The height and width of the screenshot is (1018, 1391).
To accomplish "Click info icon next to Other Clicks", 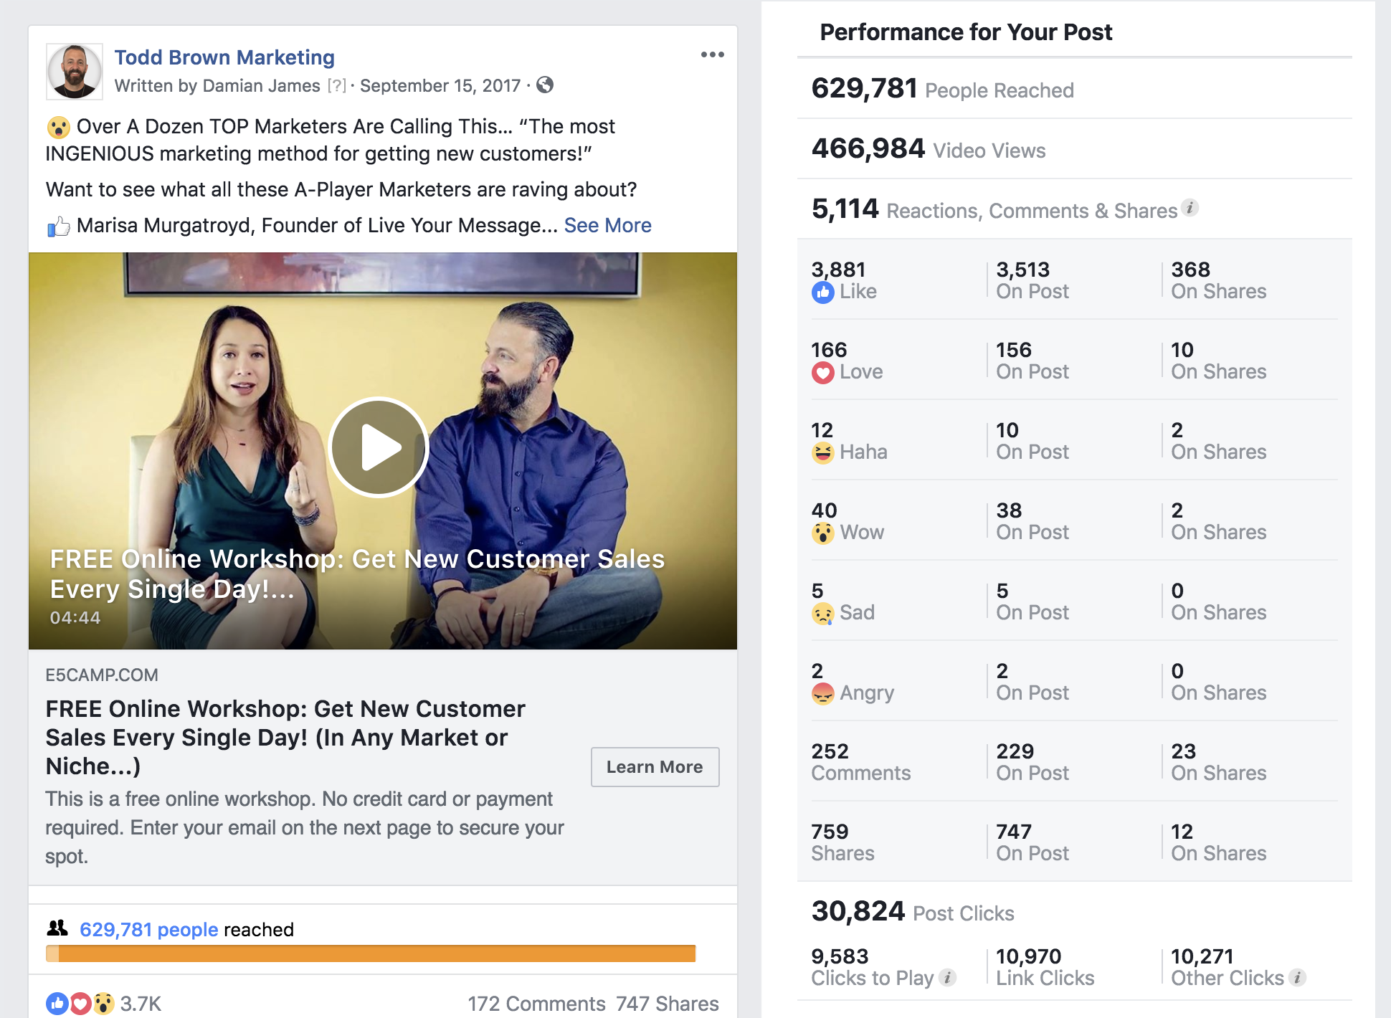I will click(x=1298, y=977).
